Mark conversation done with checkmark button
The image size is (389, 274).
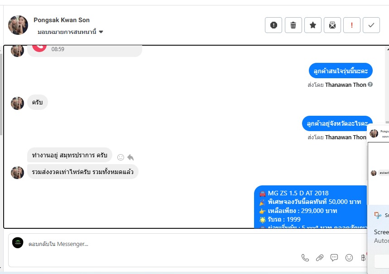click(x=371, y=25)
